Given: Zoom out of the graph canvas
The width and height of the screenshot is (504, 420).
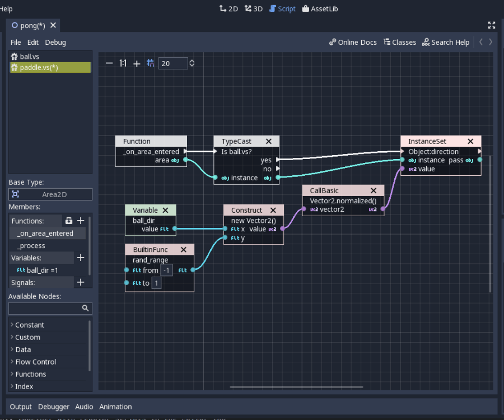Looking at the screenshot, I should (x=109, y=63).
